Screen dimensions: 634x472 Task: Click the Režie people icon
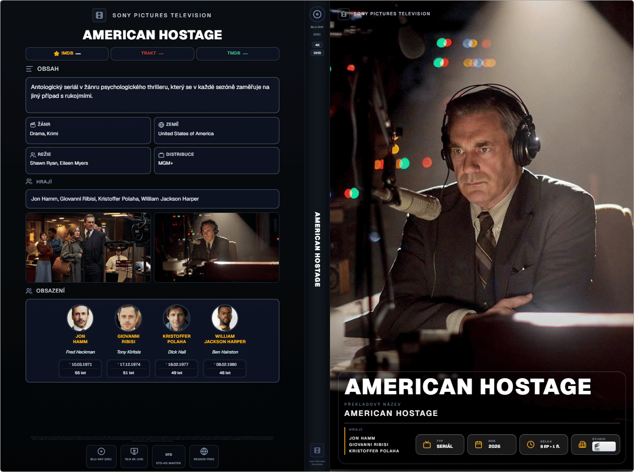[x=33, y=154]
